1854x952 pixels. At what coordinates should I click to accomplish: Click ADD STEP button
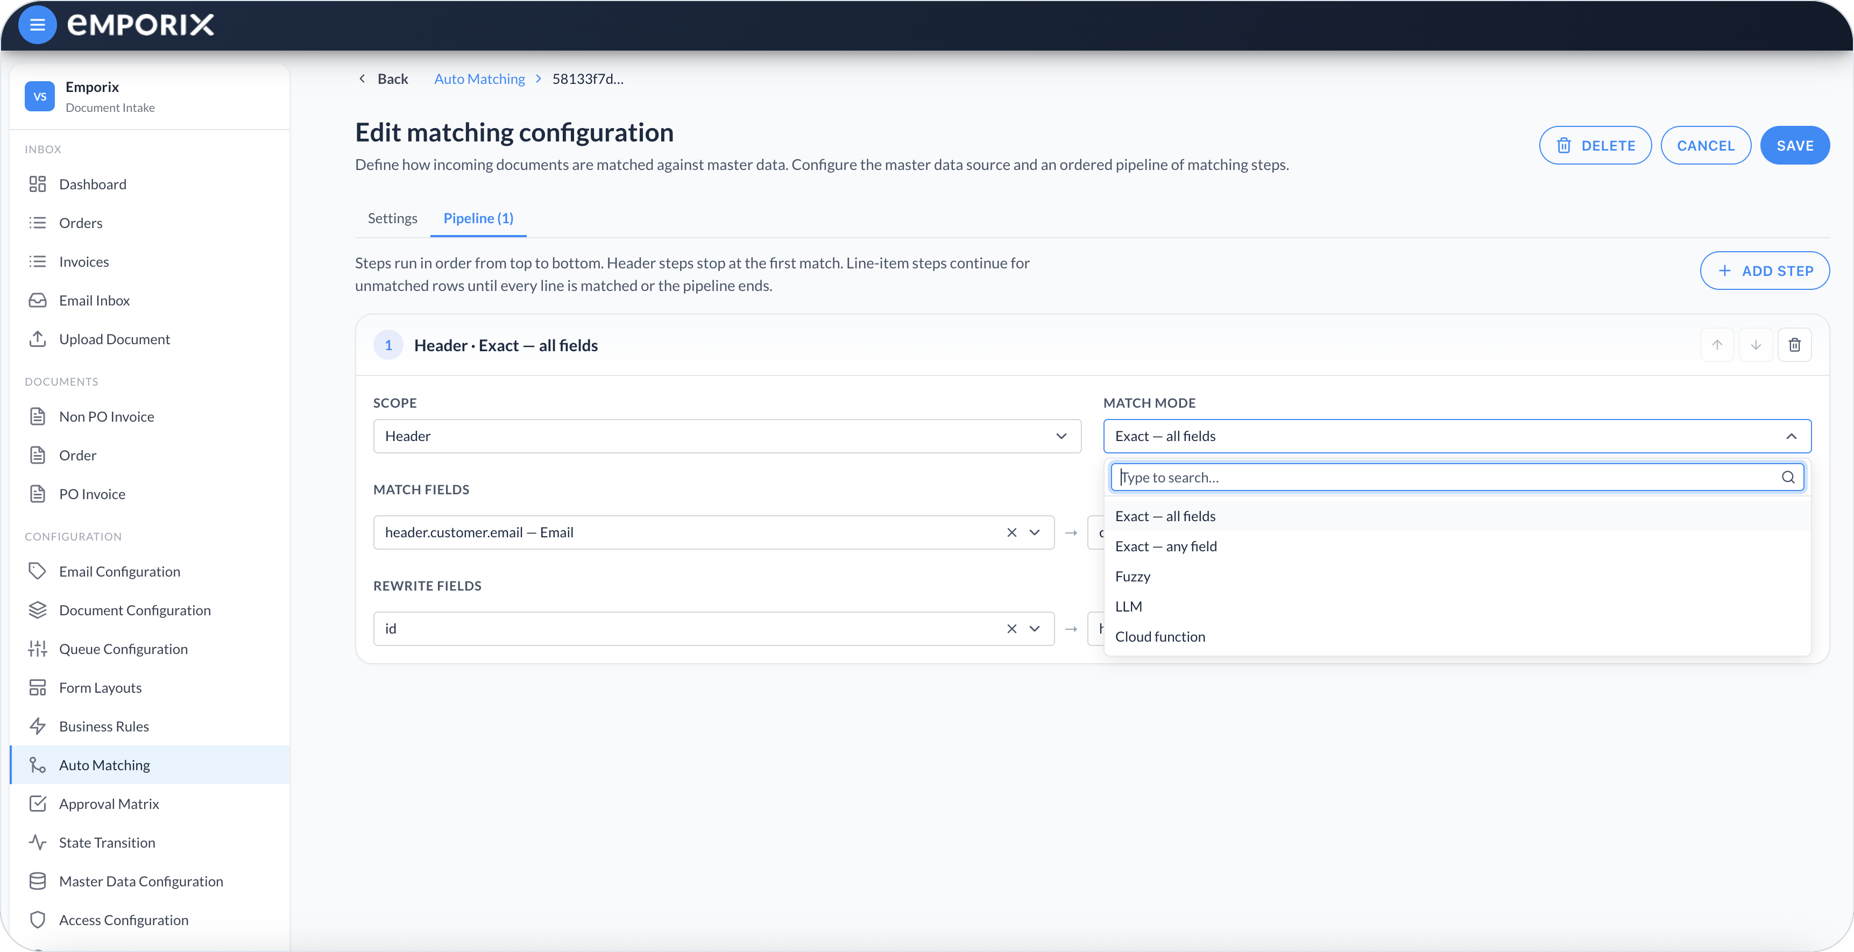(x=1765, y=271)
